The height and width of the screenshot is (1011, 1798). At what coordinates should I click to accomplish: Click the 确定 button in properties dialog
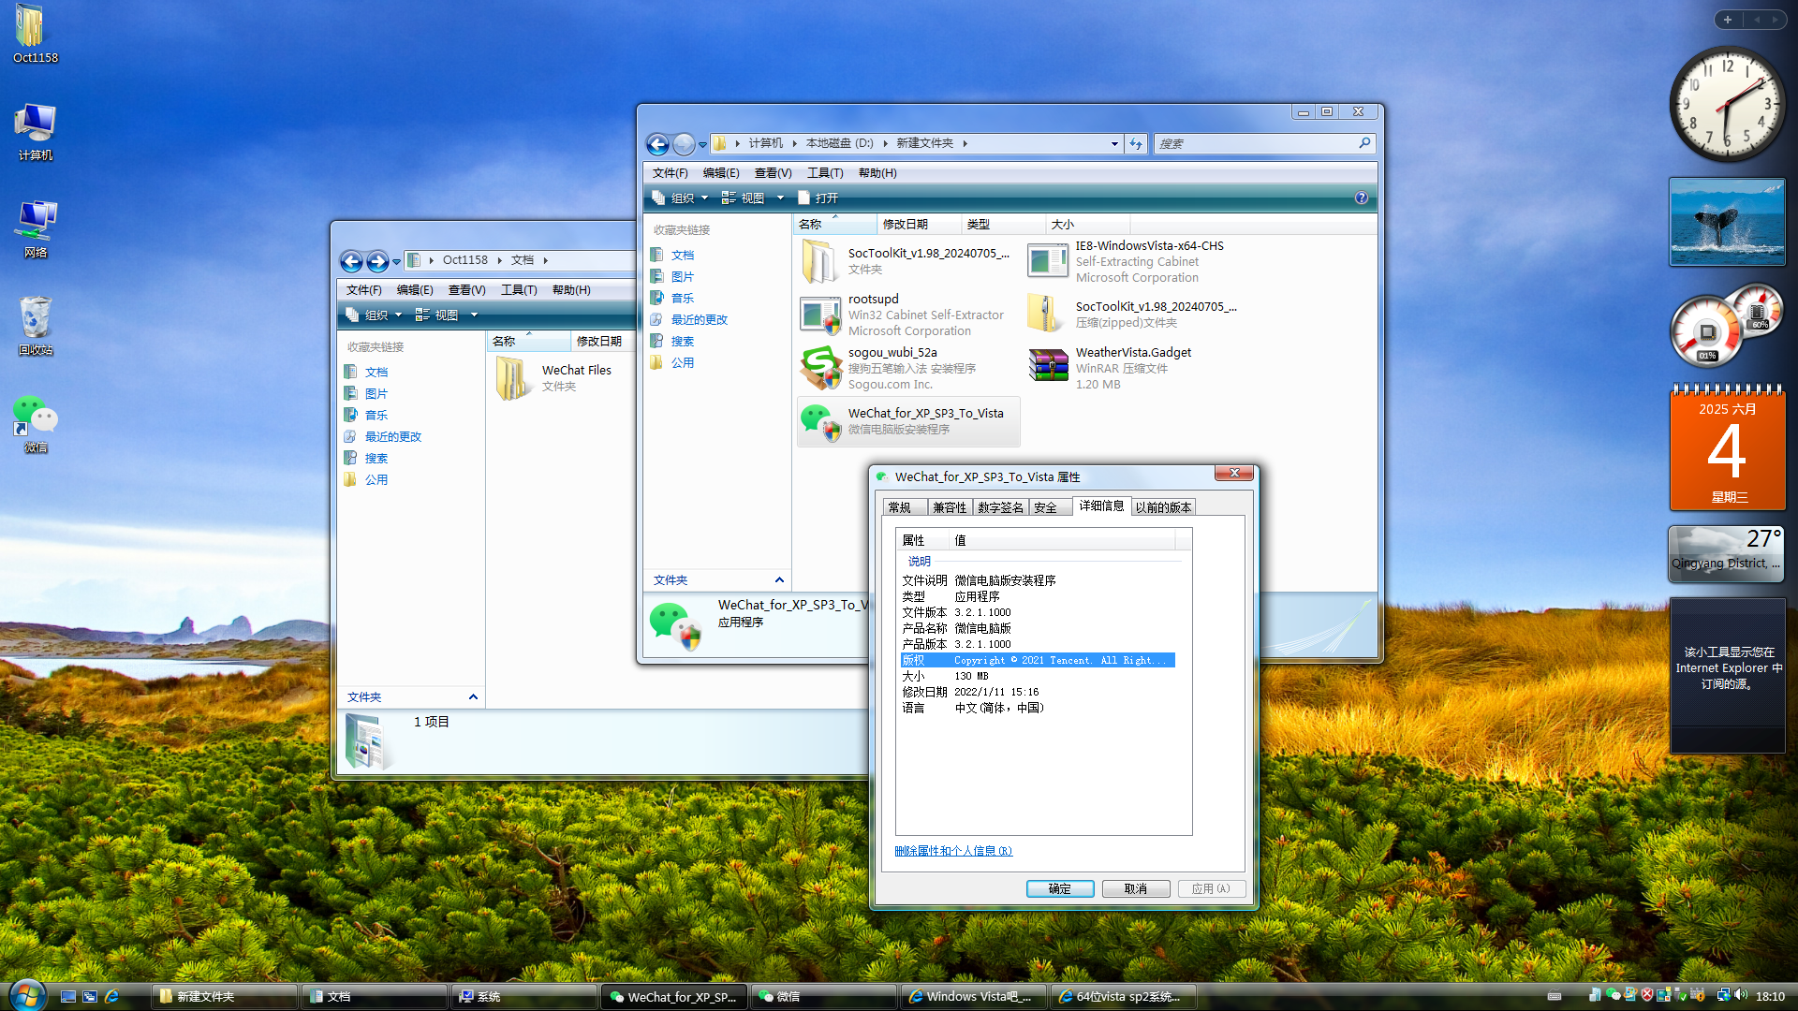pos(1059,888)
